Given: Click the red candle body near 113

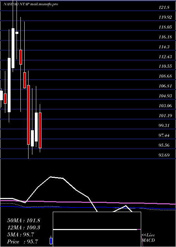Looking at the screenshot, I should click(x=21, y=57).
